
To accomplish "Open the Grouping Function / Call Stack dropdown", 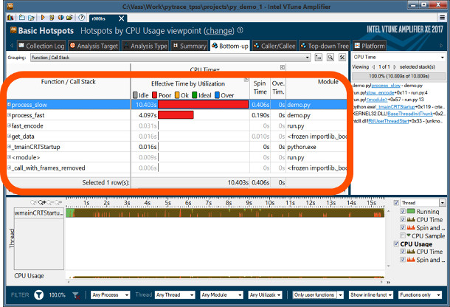I will coord(170,58).
